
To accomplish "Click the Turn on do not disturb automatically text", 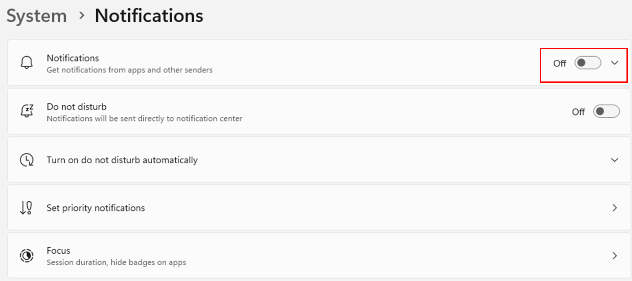I will (x=122, y=160).
